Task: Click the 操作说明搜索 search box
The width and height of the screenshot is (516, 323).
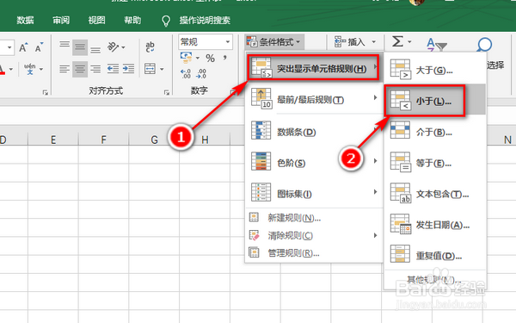Action: tap(205, 21)
